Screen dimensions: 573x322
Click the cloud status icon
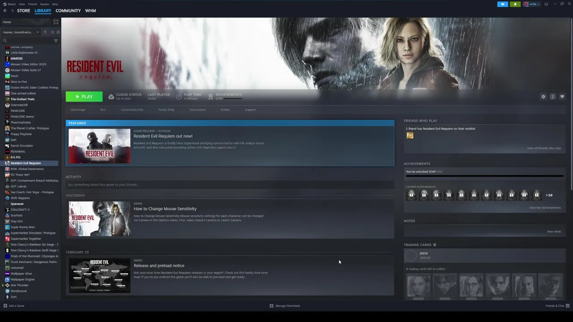pyautogui.click(x=111, y=97)
